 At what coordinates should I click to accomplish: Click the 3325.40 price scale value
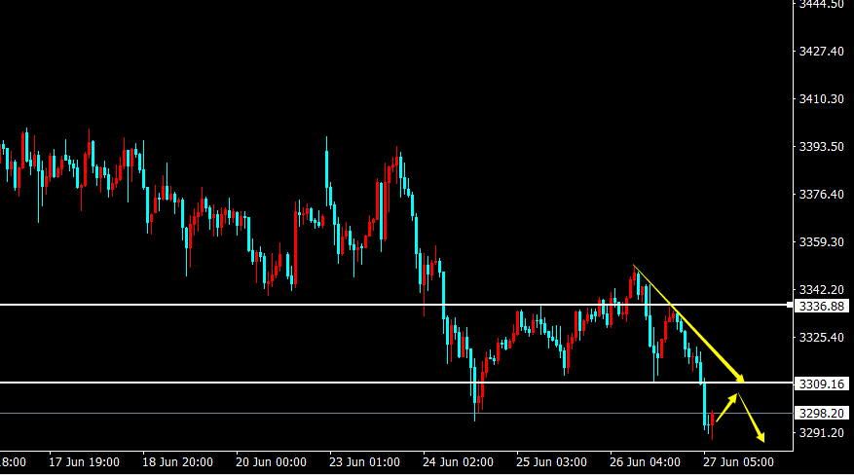821,338
